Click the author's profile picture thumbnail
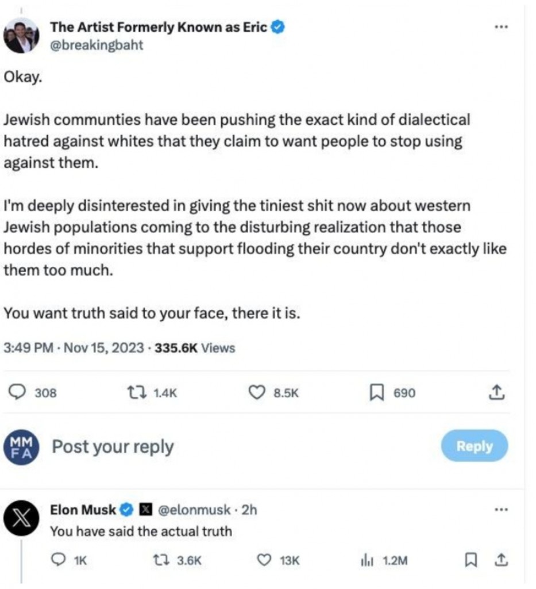The height and width of the screenshot is (589, 536). 22,36
